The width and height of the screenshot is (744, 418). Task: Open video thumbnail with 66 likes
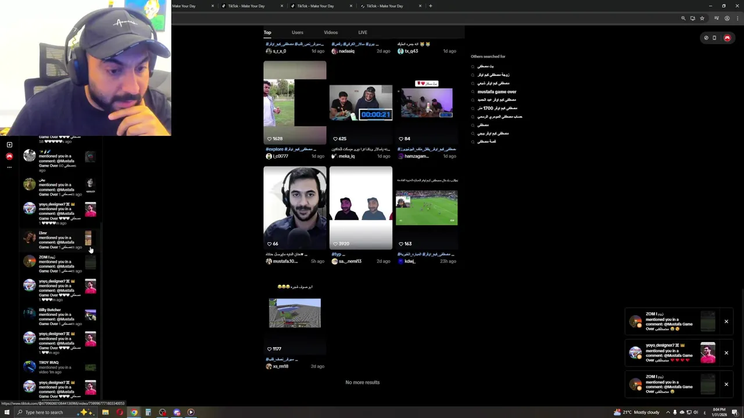(x=295, y=208)
